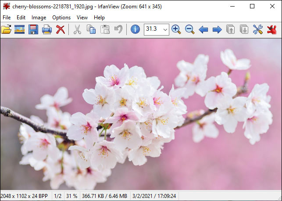
Task: Start slideshow using the filmstrip icon
Action: click(x=19, y=29)
